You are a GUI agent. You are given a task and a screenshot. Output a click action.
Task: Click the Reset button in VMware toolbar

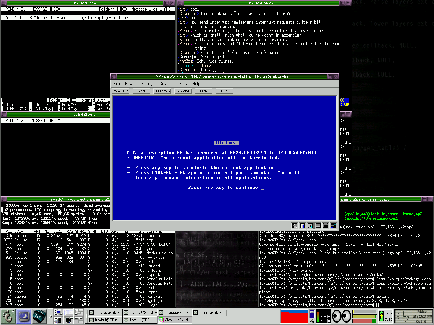(141, 91)
